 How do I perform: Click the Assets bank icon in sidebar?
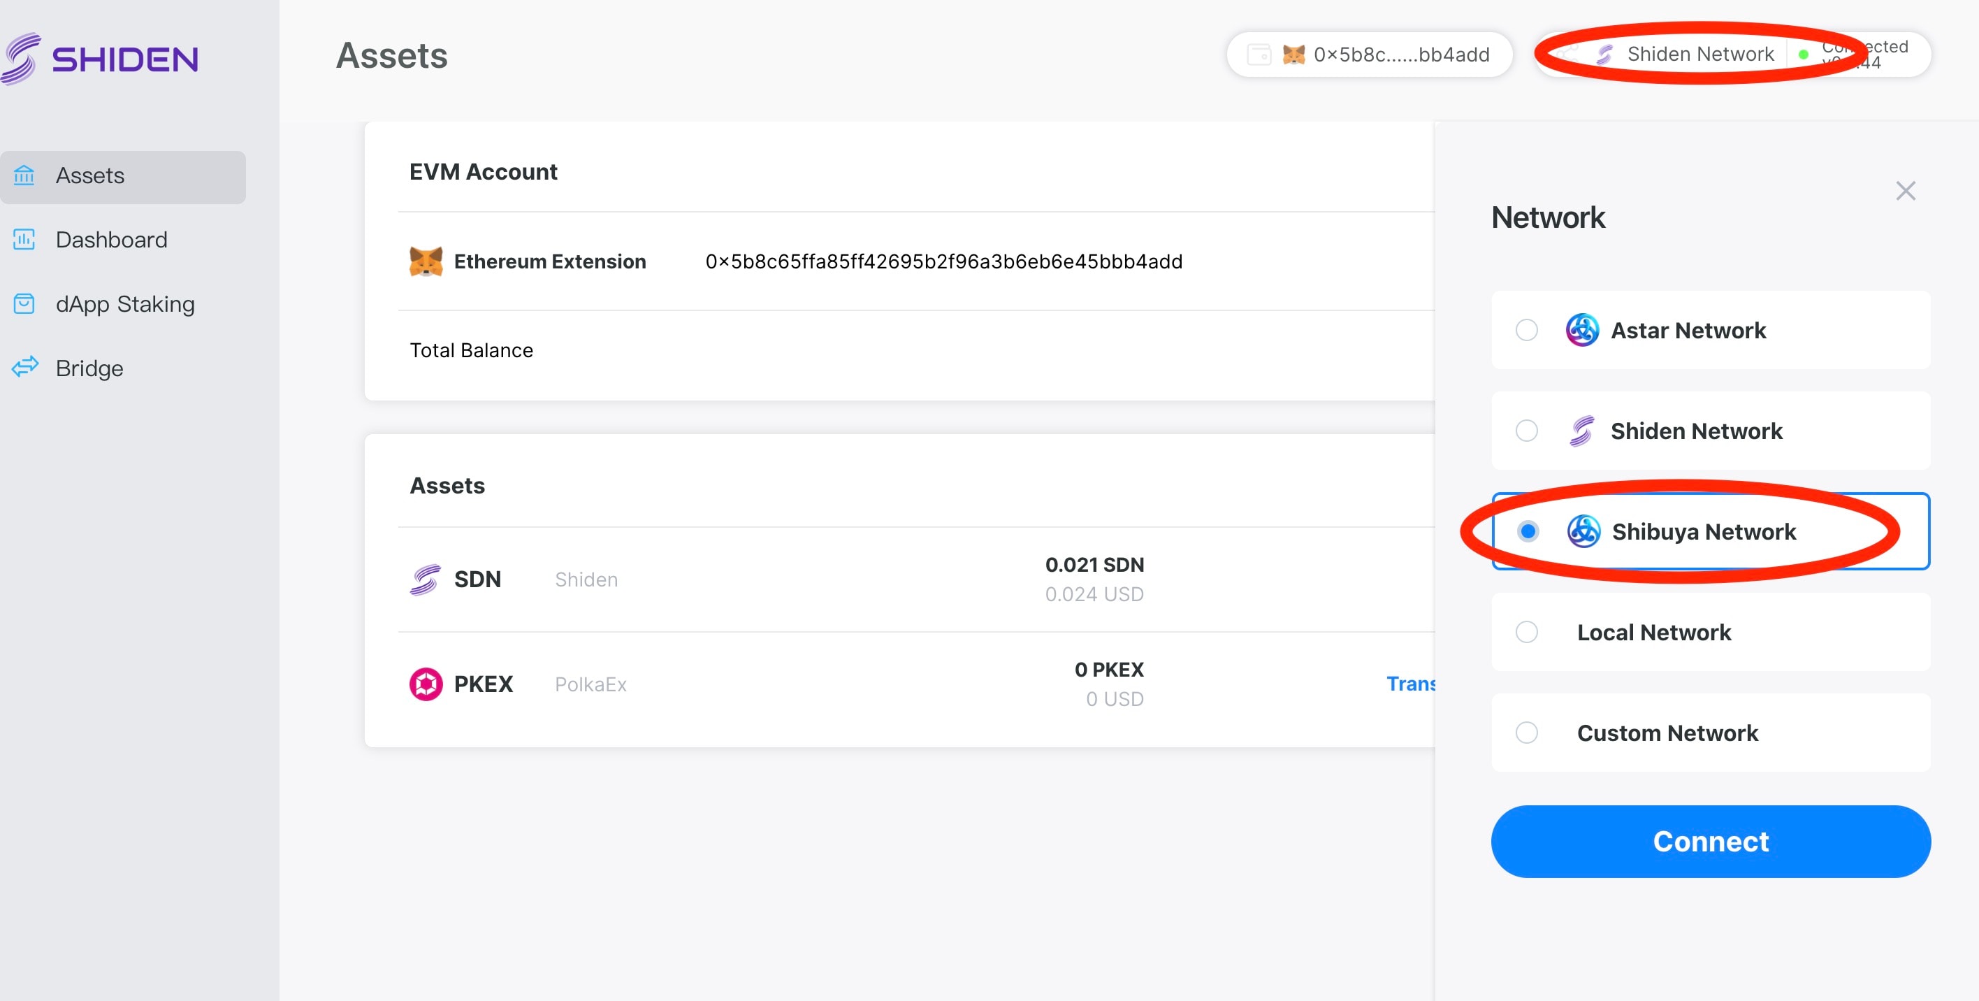coord(24,175)
